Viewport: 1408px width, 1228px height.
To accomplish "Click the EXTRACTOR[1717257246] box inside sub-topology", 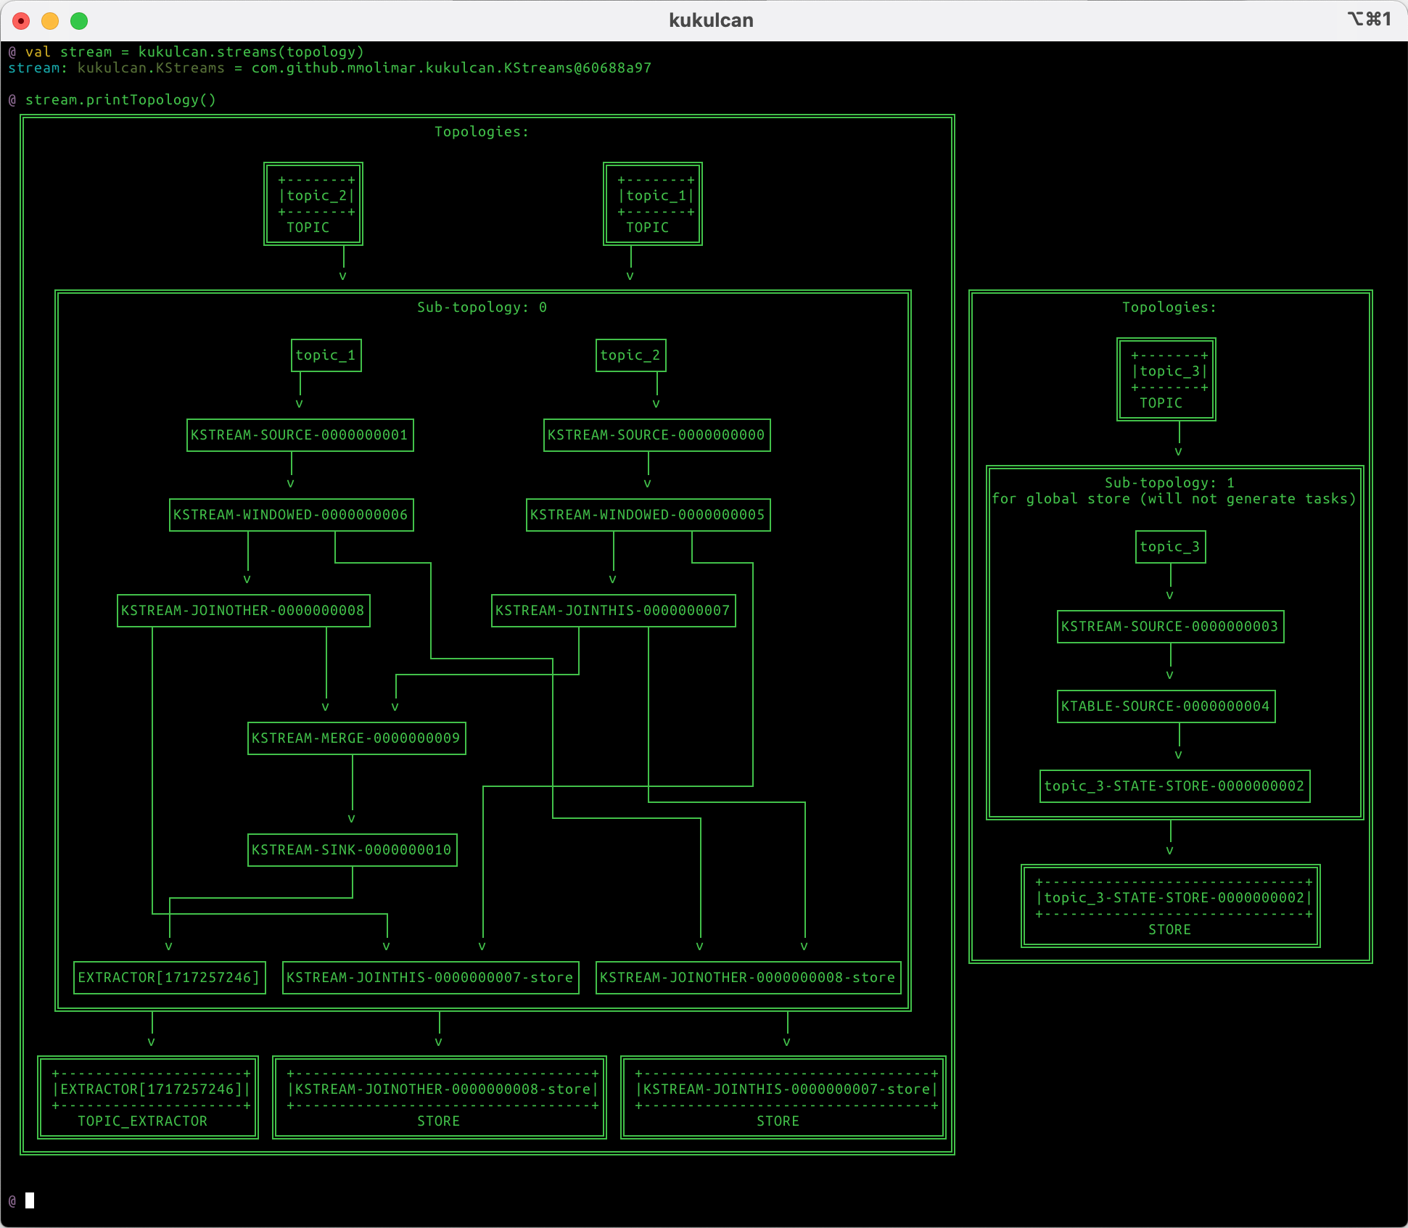I will 169,978.
